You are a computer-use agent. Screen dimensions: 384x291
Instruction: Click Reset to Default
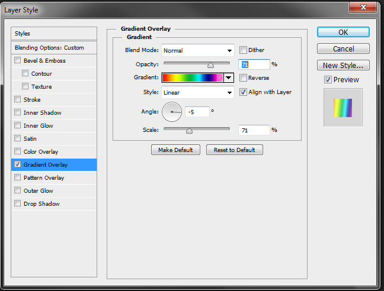coord(234,150)
